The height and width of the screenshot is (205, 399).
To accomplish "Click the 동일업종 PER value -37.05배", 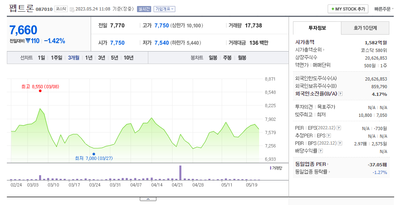I will coord(377,165).
